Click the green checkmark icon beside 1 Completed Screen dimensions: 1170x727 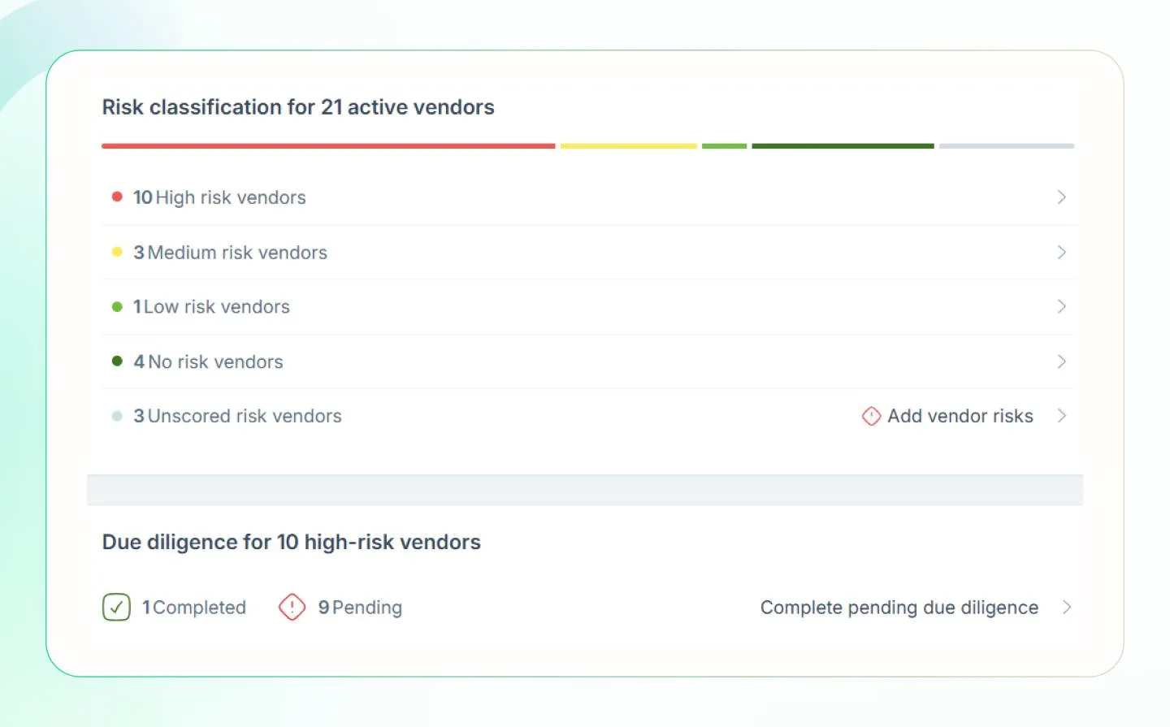click(116, 607)
